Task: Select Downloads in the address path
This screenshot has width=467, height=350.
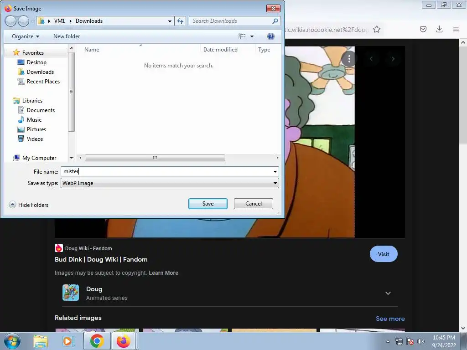Action: point(89,21)
